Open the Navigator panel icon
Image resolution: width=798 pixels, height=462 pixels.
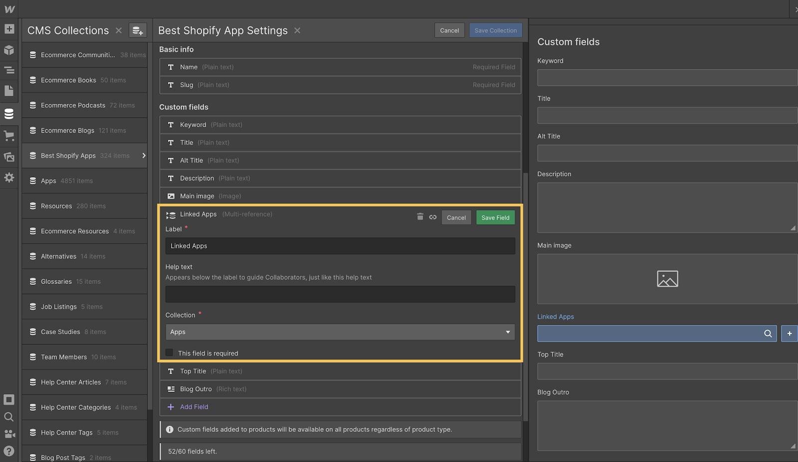9,70
